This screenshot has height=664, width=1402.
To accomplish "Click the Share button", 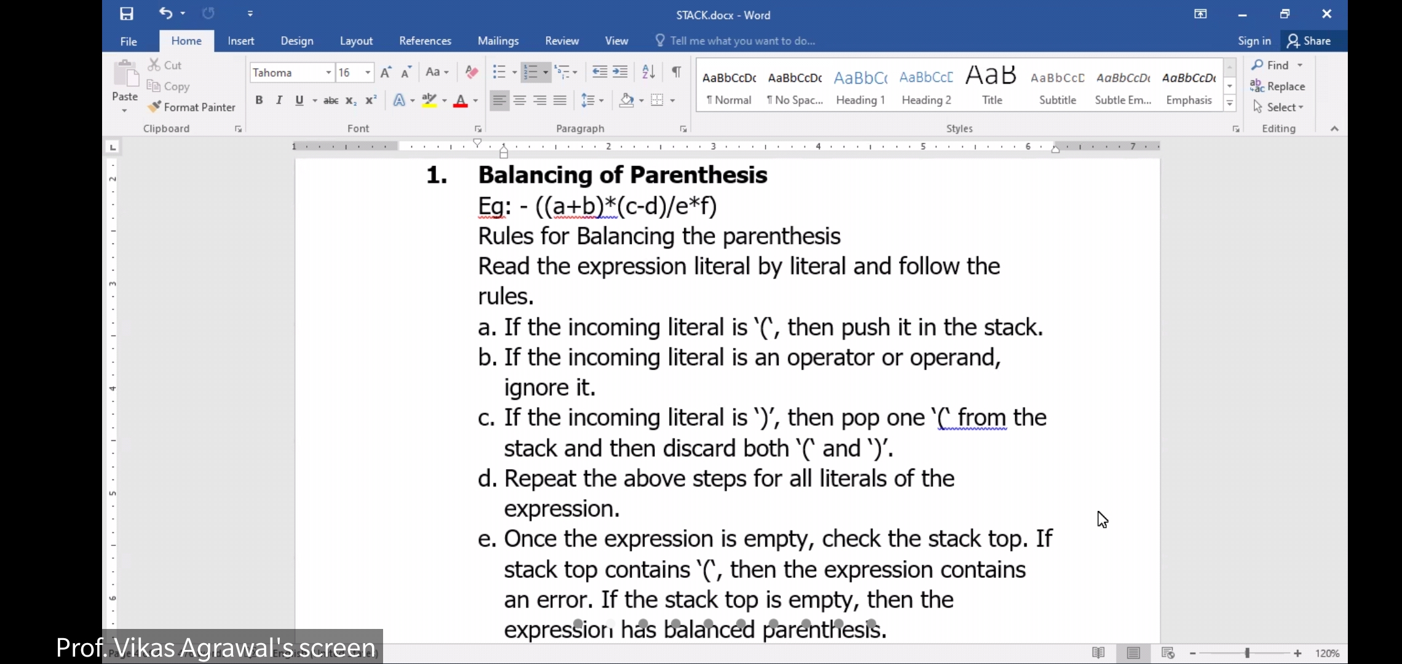I will (1309, 41).
